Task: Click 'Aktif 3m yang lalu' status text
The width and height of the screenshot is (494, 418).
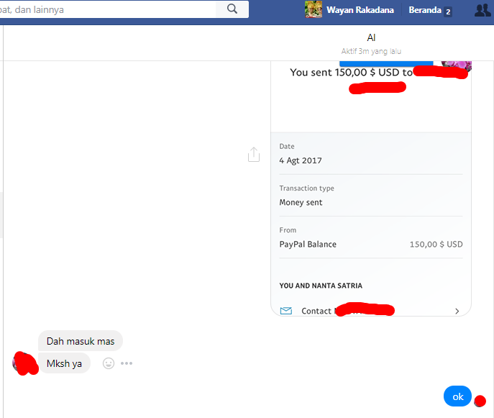Action: click(371, 51)
